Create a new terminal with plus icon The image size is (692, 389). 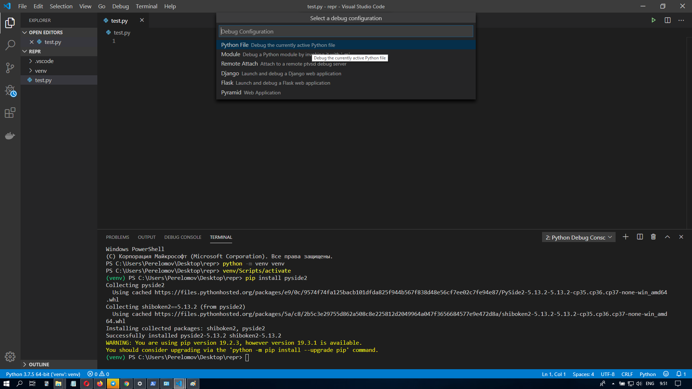[x=626, y=237]
